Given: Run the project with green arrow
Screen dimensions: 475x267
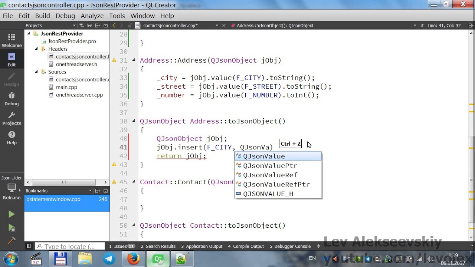Looking at the screenshot, I should (x=12, y=214).
